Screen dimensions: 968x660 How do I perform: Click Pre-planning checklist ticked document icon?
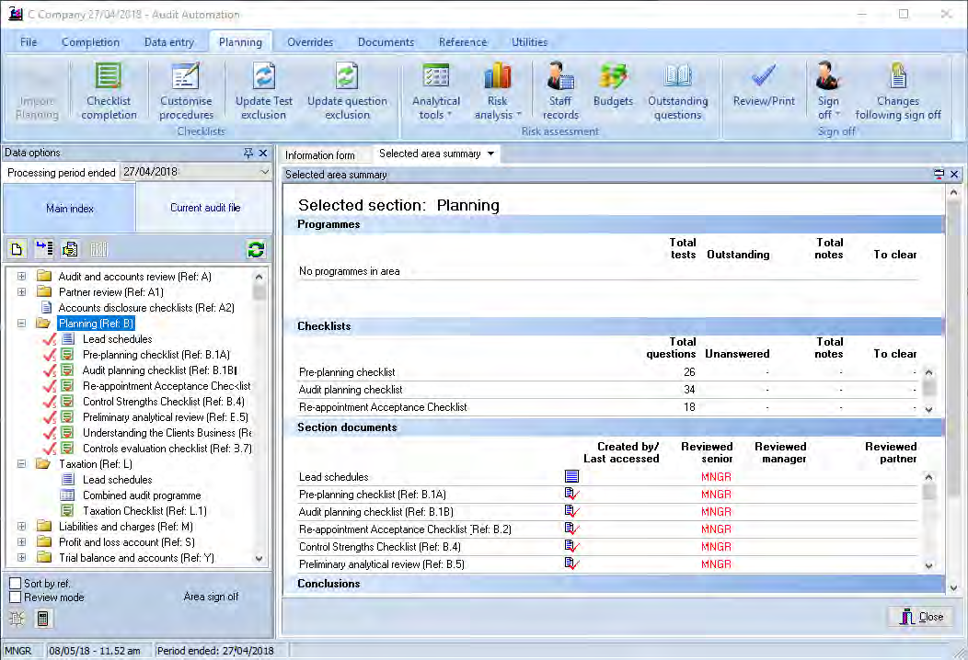pyautogui.click(x=571, y=494)
